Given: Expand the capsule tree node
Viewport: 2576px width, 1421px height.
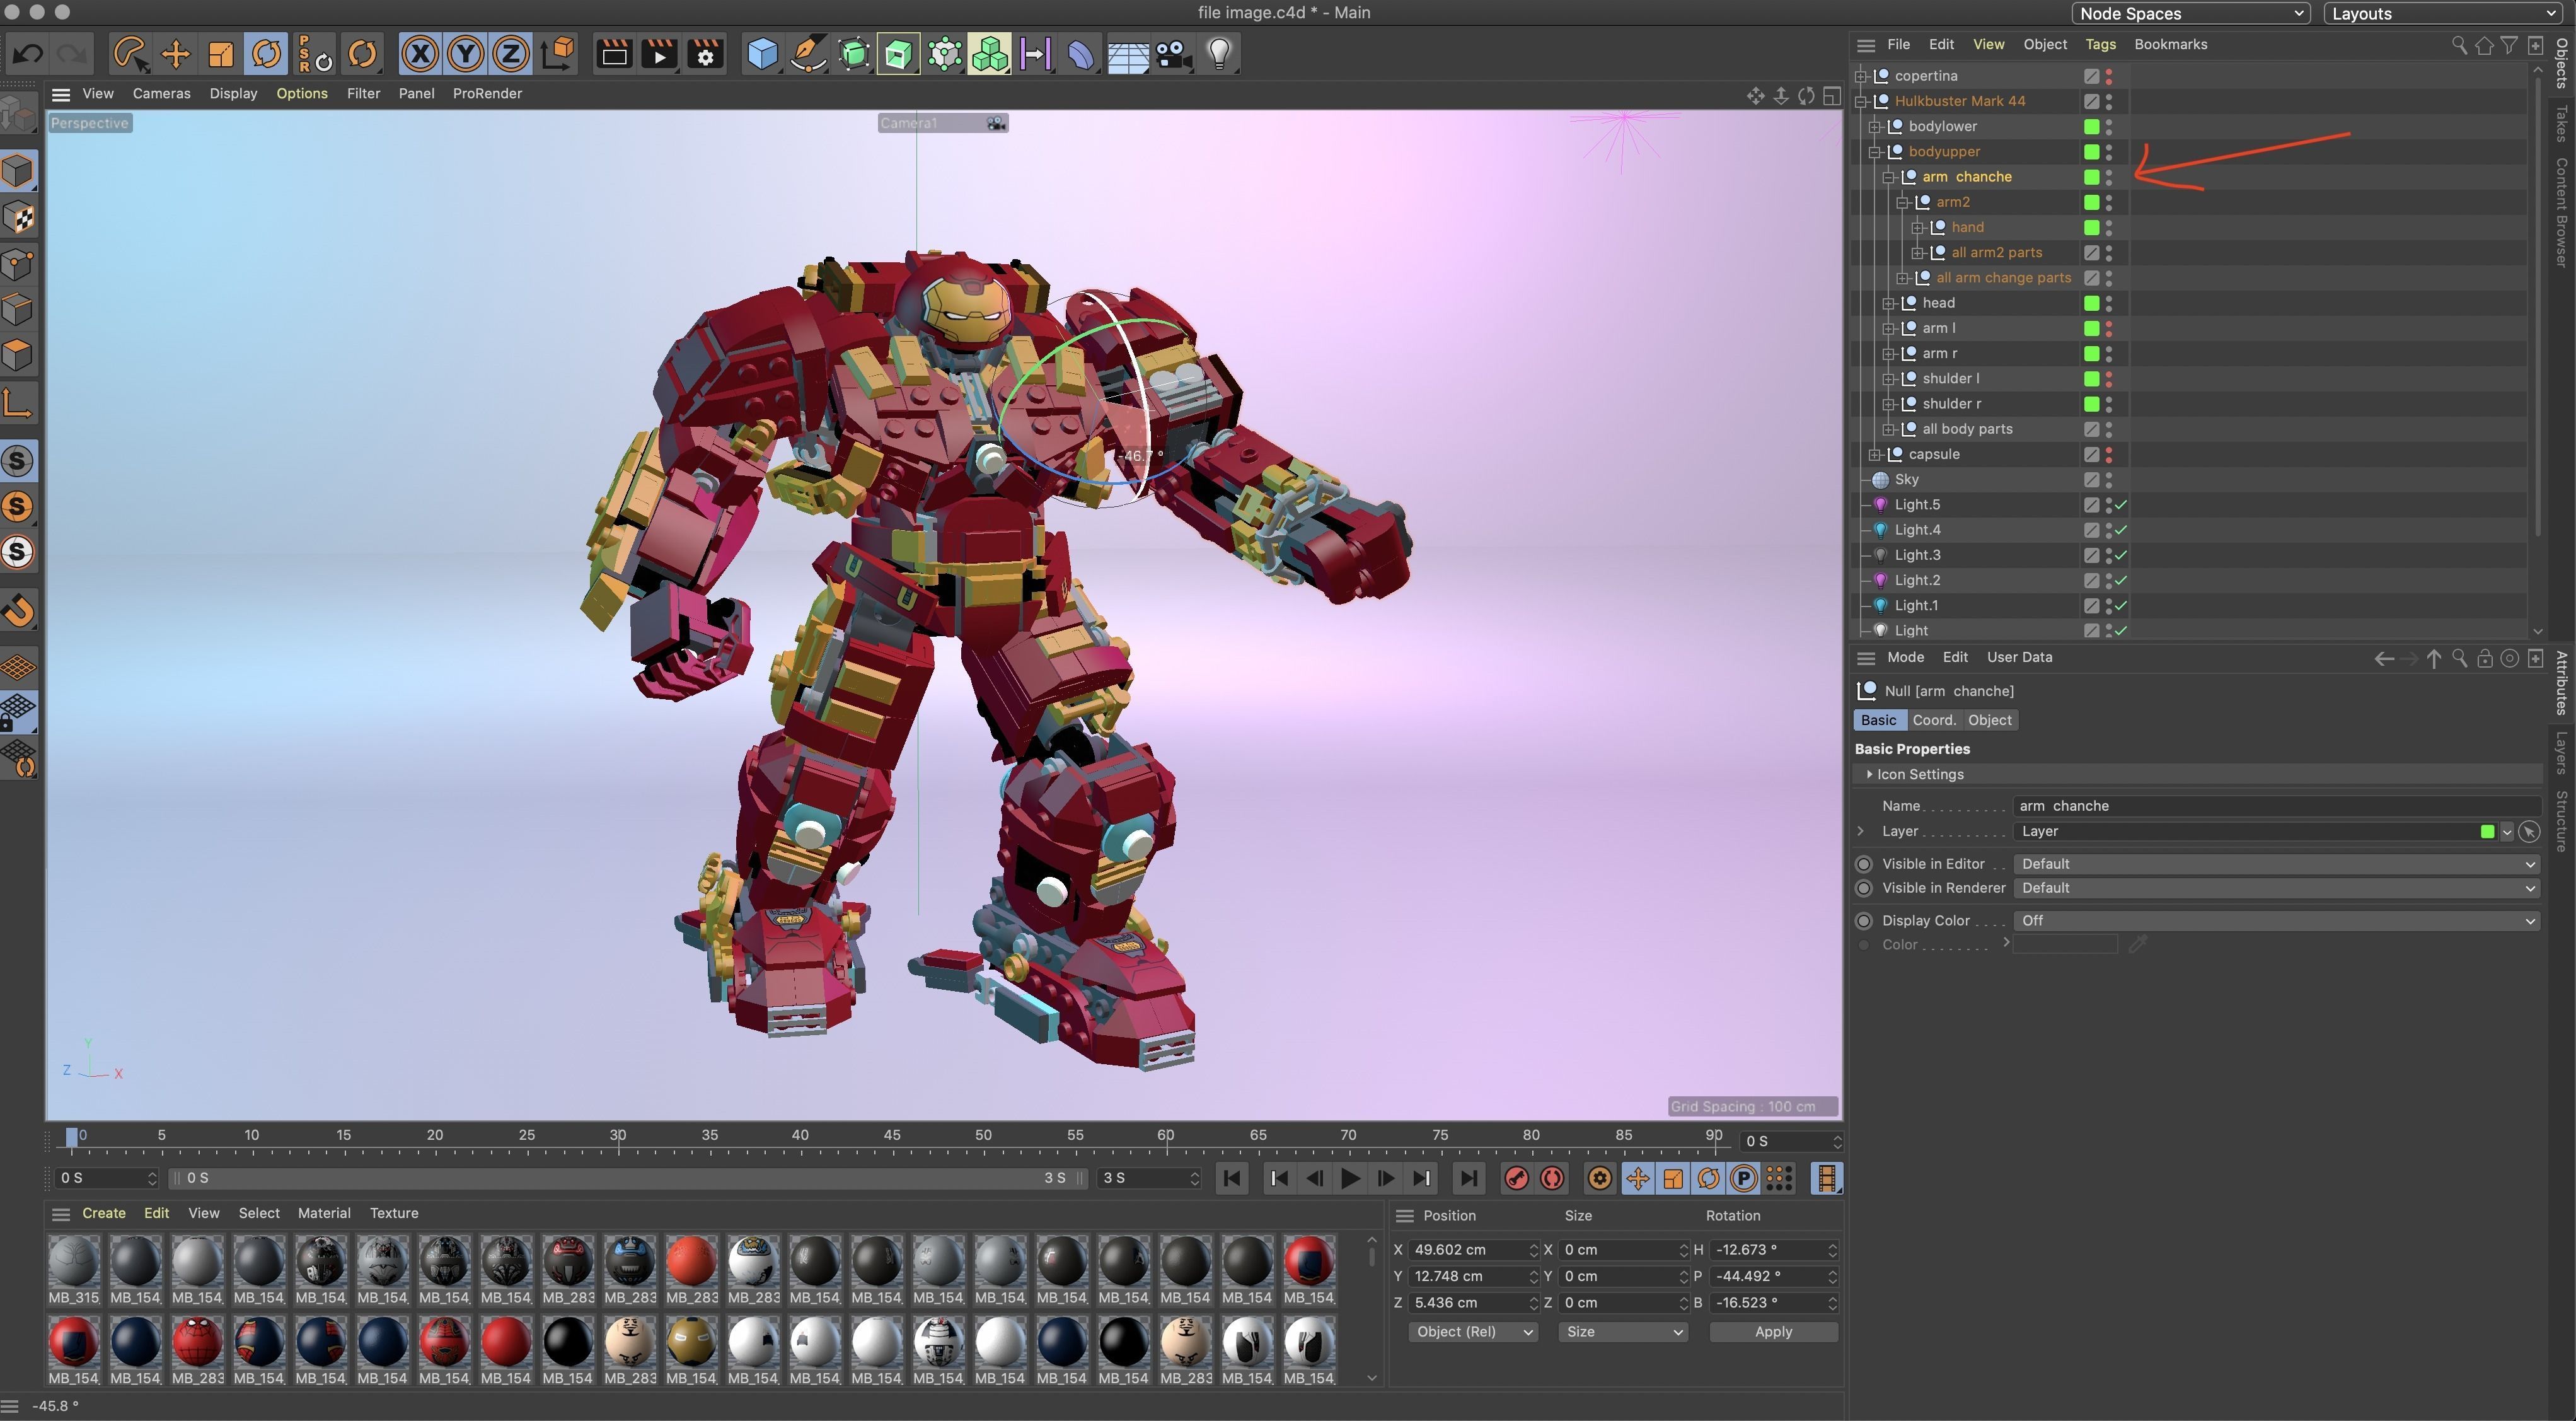Looking at the screenshot, I should (1875, 455).
